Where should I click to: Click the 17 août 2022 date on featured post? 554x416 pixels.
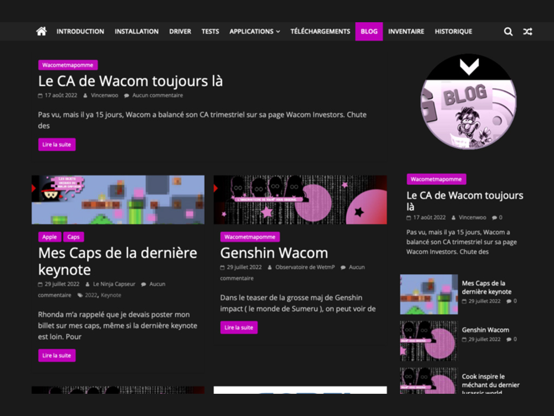[61, 95]
